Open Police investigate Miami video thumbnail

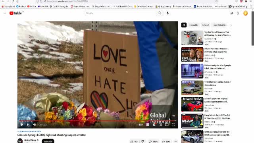[x=192, y=71]
